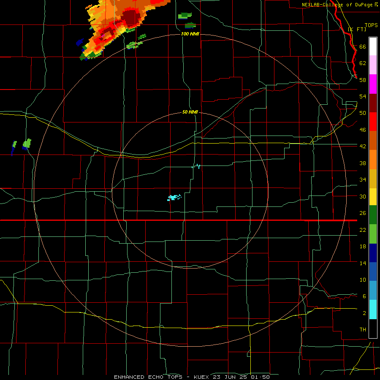Click the '01:50' timestamp text
Screen dimensions: 380x380
260,377
